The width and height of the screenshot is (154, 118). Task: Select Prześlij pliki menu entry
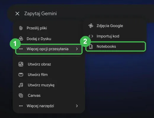pos(49,28)
